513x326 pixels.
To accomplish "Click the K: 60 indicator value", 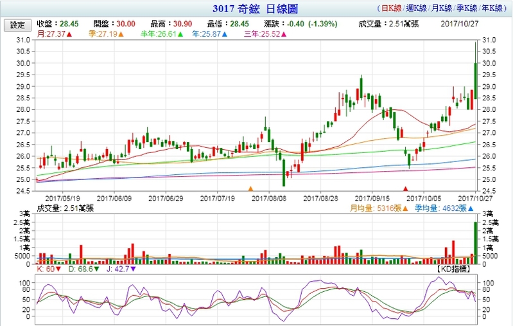I will (x=46, y=269).
